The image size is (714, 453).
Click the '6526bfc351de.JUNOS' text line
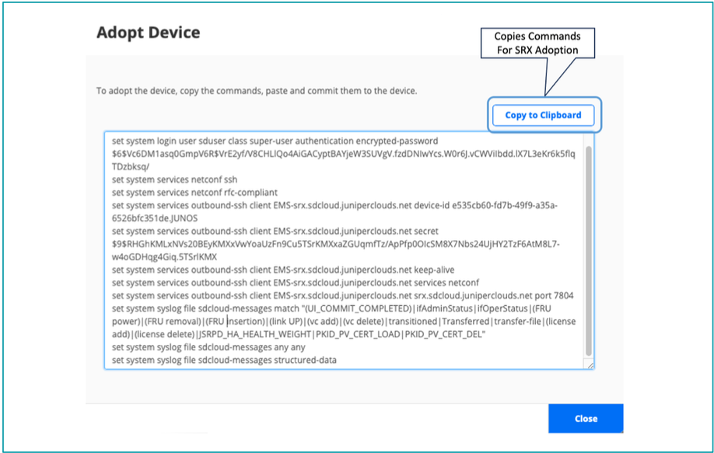[154, 218]
